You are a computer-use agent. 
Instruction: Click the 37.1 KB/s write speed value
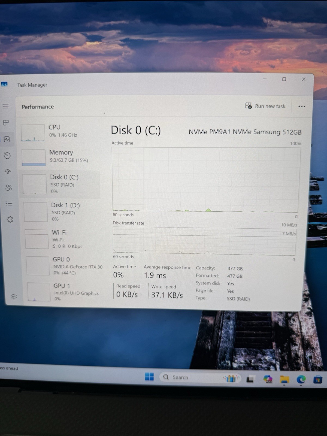167,295
